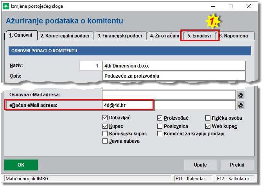Click the Naziv: label
The height and width of the screenshot is (188, 264).
pyautogui.click(x=16, y=66)
